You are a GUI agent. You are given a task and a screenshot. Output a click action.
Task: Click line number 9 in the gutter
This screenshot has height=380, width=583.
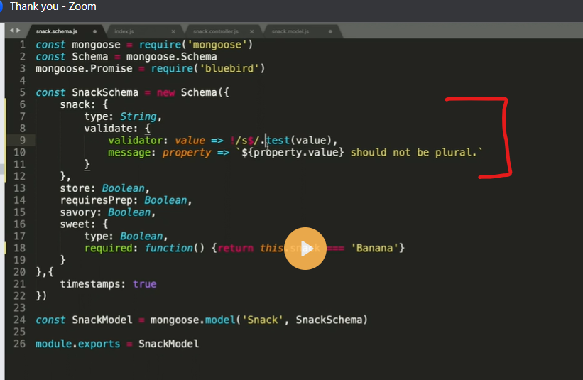[21, 141]
